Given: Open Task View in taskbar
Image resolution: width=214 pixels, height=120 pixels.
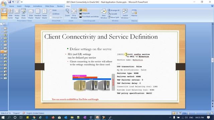Looking at the screenshot, I should tap(21, 117).
